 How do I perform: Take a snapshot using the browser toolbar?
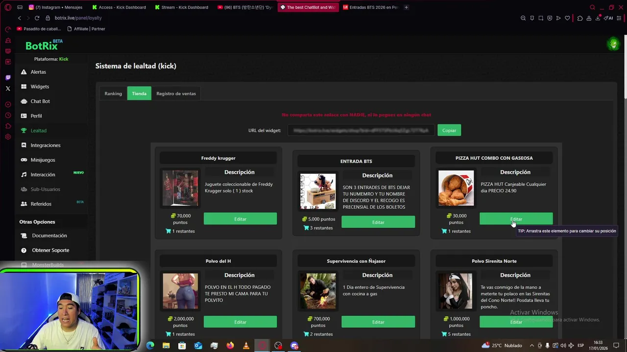click(541, 18)
